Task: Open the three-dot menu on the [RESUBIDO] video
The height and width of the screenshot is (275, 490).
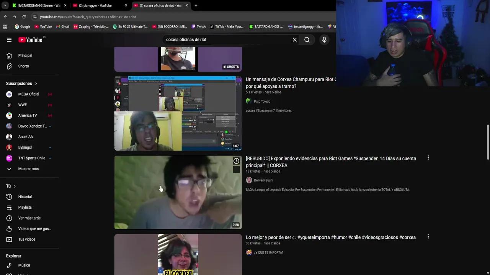Action: tap(428, 157)
